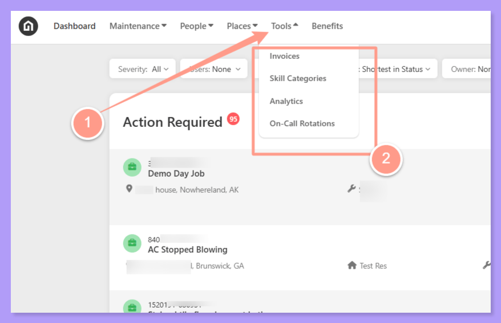Click the Test Res property label
The width and height of the screenshot is (501, 323).
click(373, 266)
